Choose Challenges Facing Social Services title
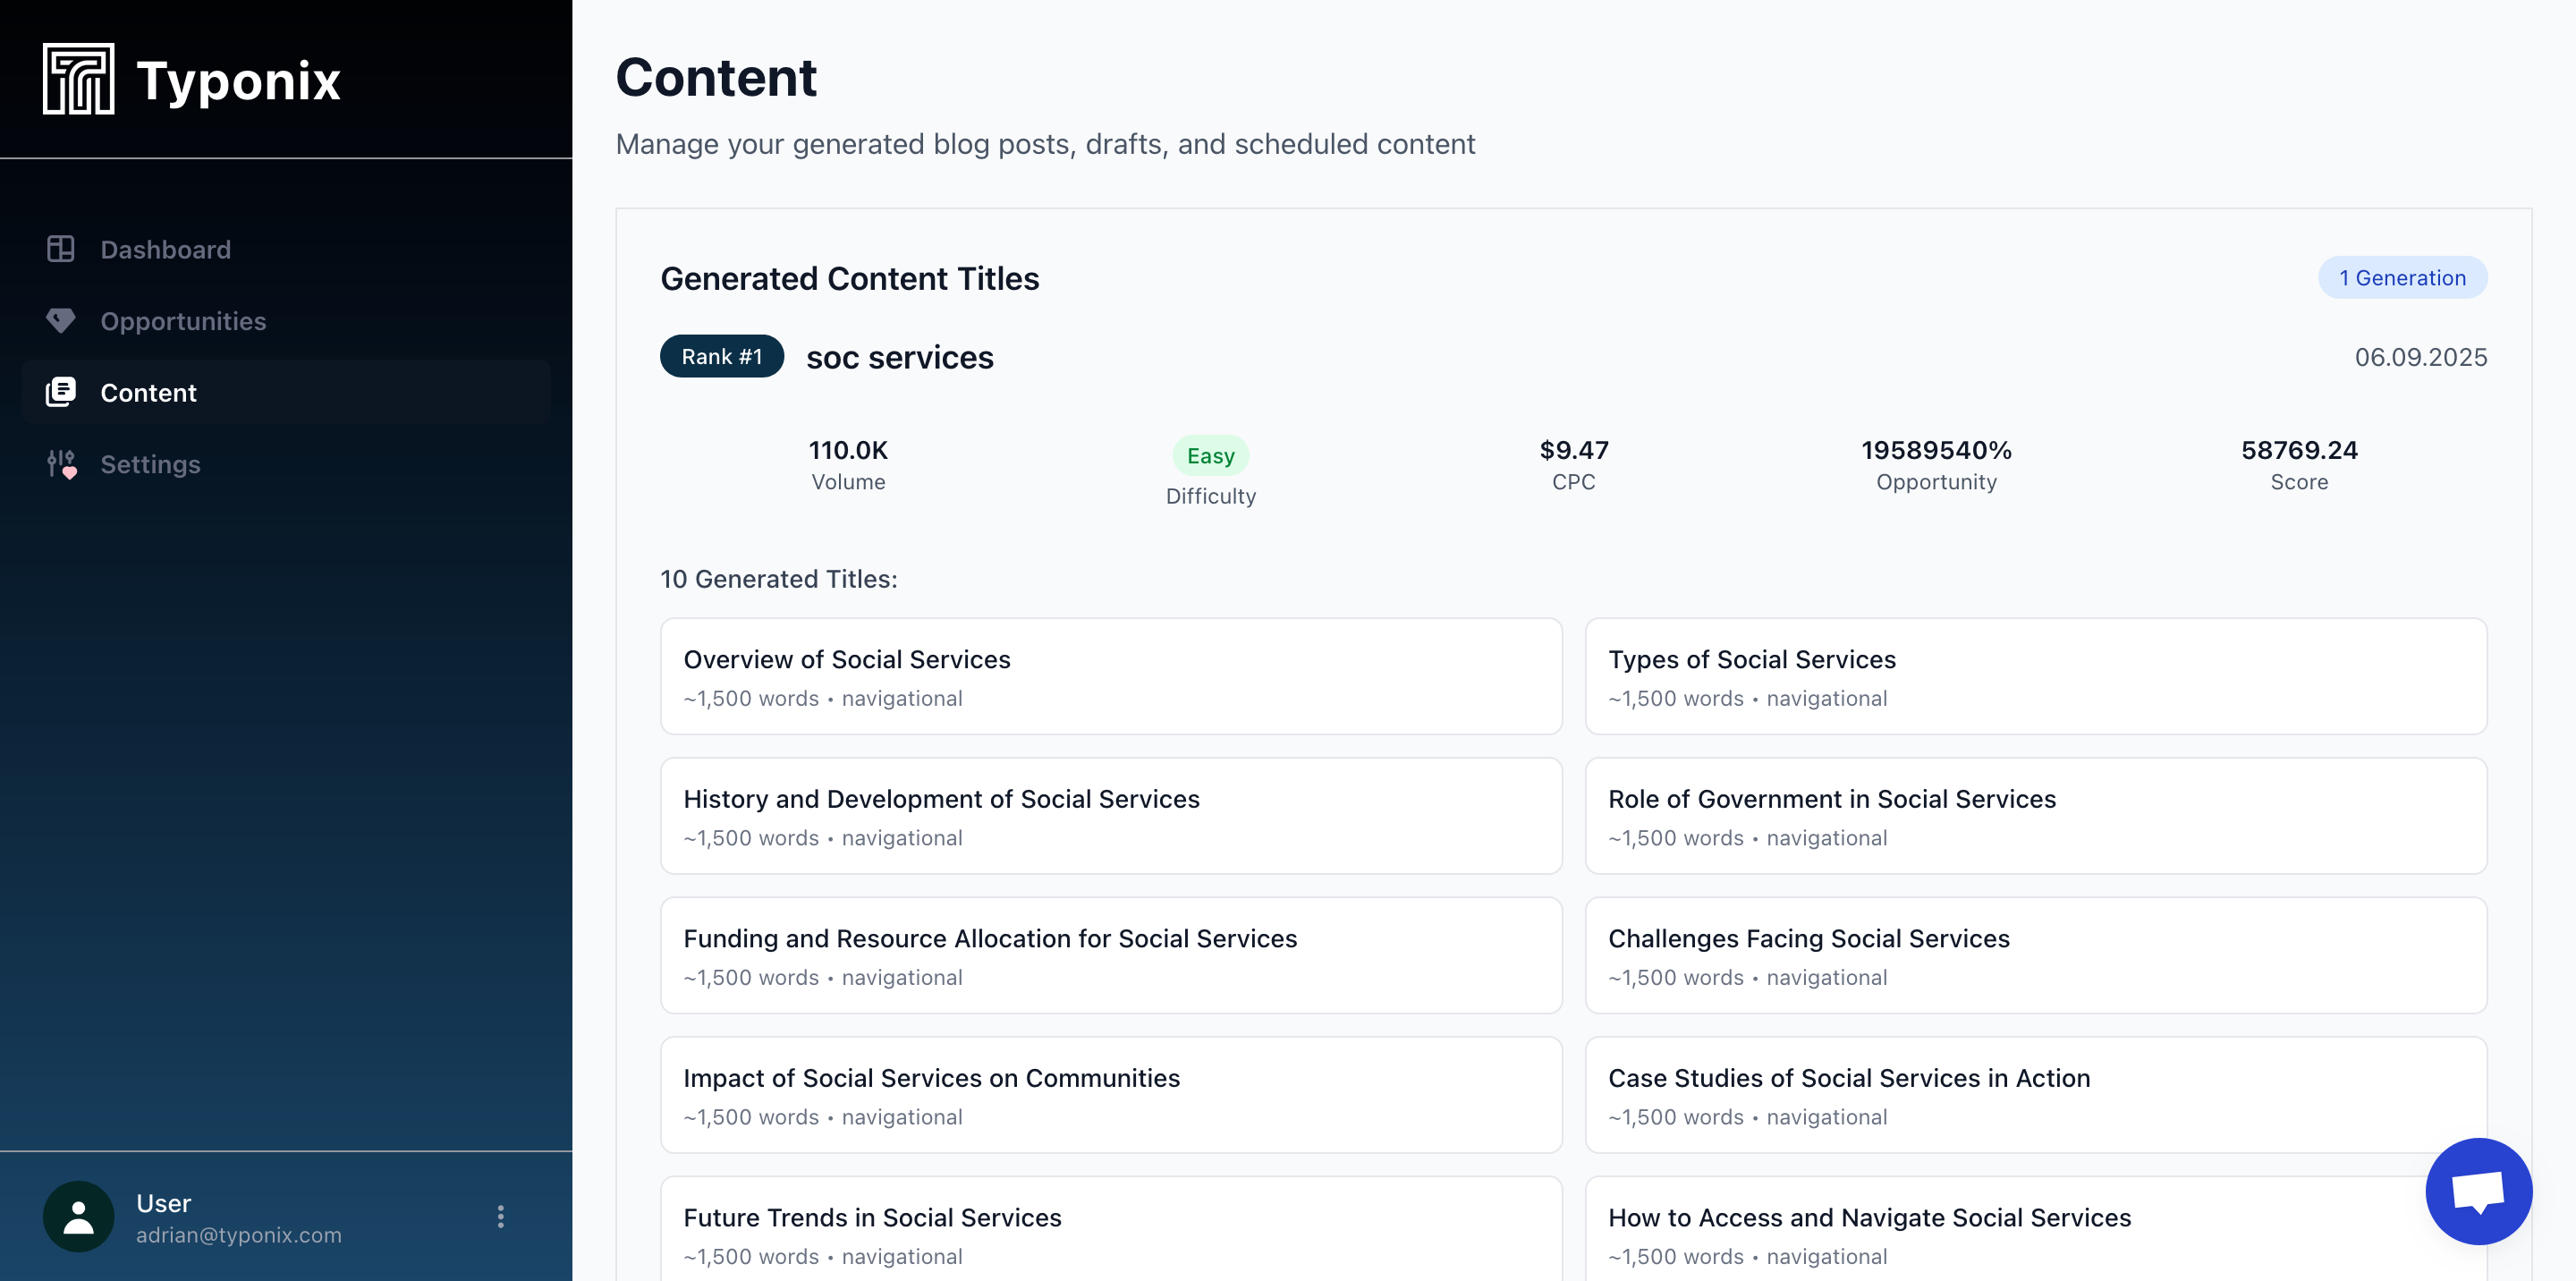Screen dimensions: 2576x1281 point(2035,955)
